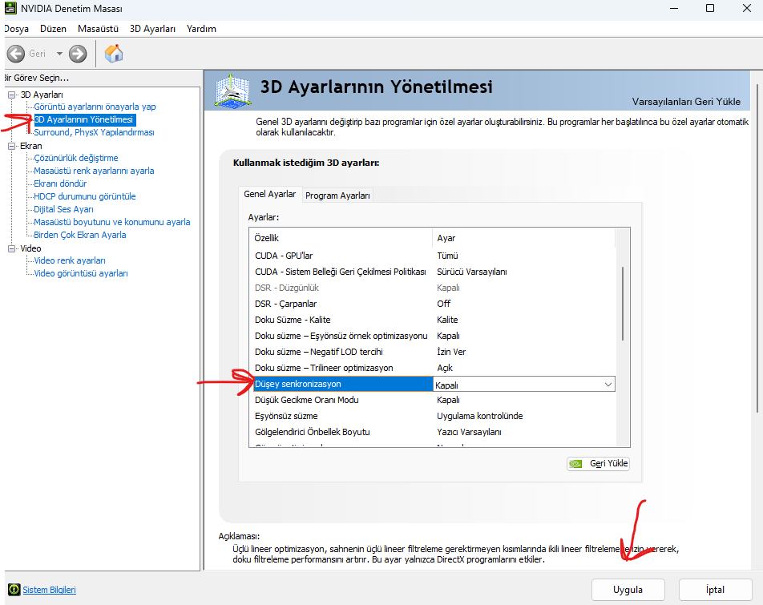Screen dimensions: 763x605
Task: Open Görüntü ayarlarını önayarla yap
Action: pos(95,107)
